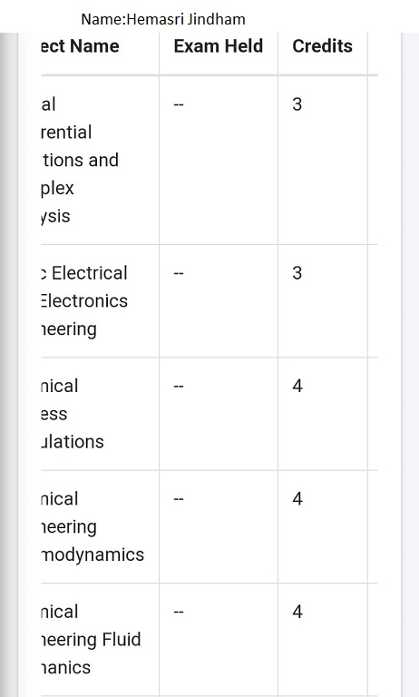Select the Chemical Engineering Thermodynamics subject cell

click(100, 526)
